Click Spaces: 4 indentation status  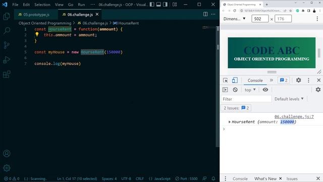[x=109, y=178]
